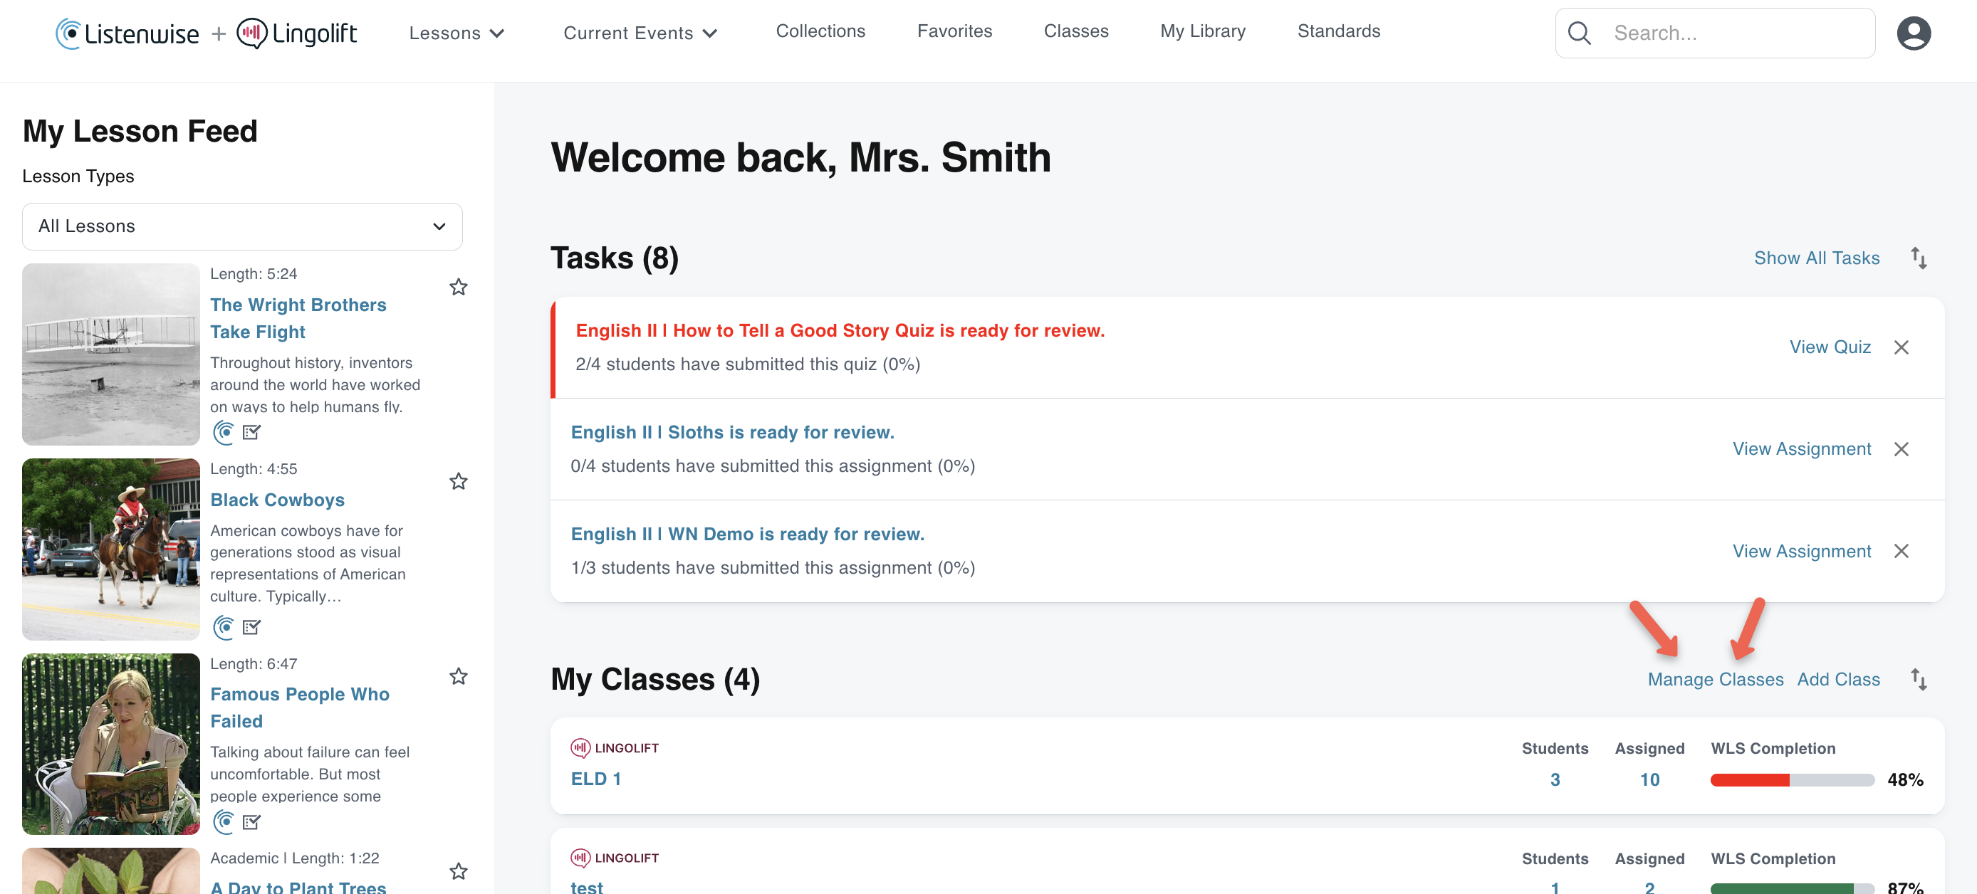Open the Standards page
This screenshot has height=894, width=1977.
coord(1338,31)
